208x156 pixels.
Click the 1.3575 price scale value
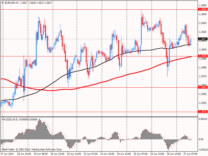click(203, 76)
